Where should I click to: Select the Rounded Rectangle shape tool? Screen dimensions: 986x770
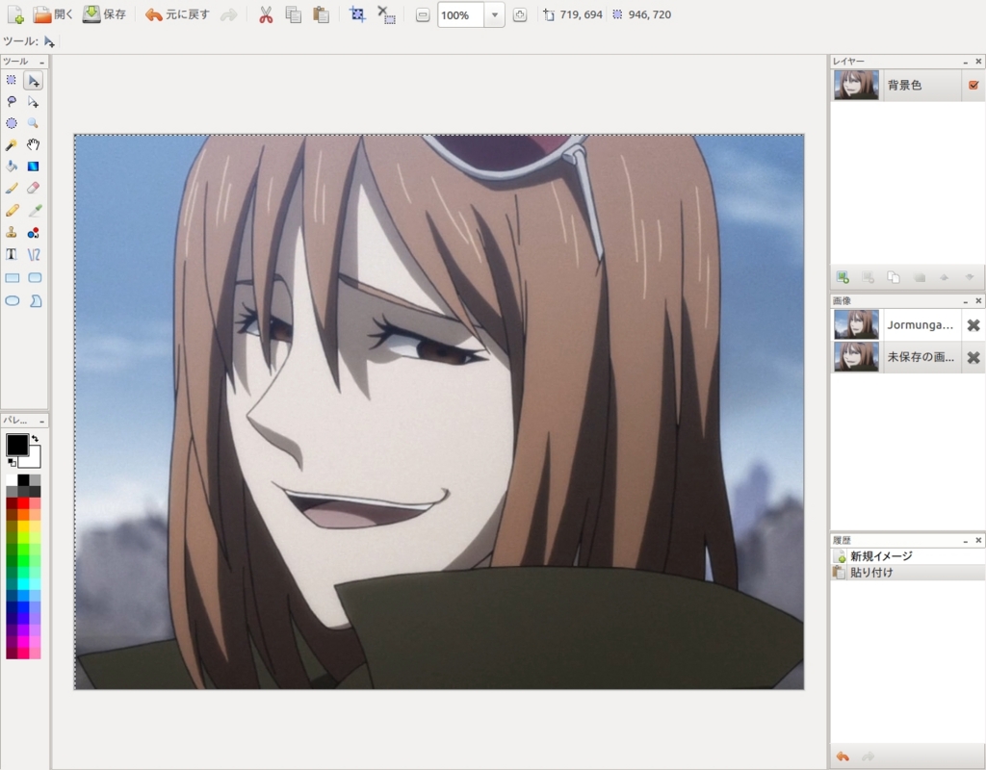[36, 278]
